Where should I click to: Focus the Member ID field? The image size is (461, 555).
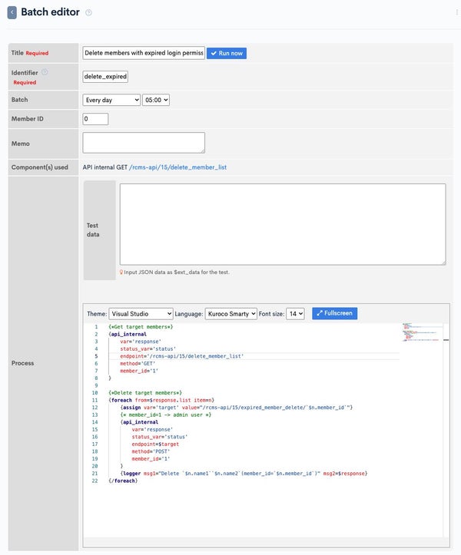click(95, 119)
